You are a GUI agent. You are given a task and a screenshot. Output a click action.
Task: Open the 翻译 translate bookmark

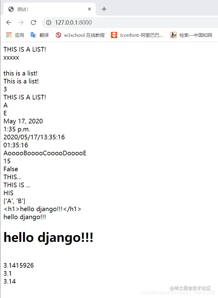point(40,35)
